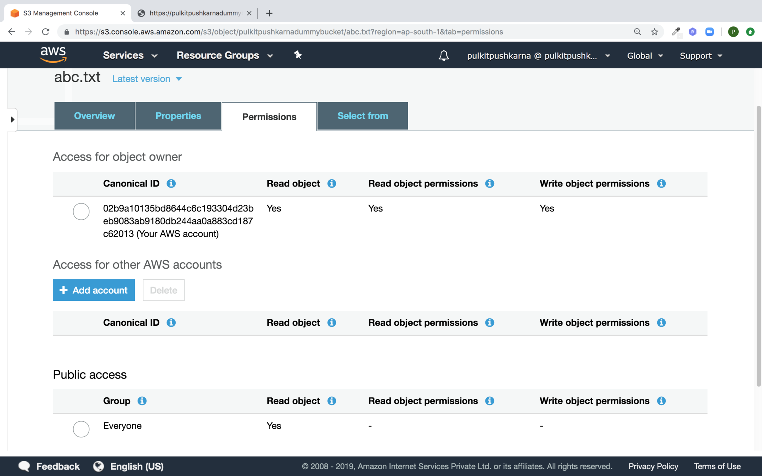Open the Global region dropdown
Viewport: 762px width, 476px height.
click(x=645, y=56)
